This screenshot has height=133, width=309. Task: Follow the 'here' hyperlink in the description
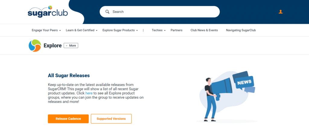[89, 93]
